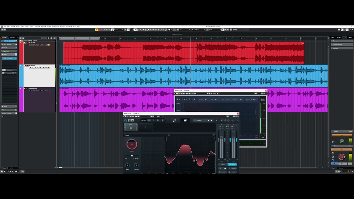Select the Clarity module tile in Ozone

(131, 127)
